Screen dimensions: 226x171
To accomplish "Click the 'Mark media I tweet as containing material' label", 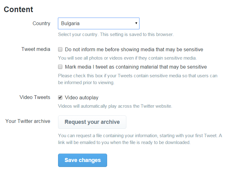I will point(136,67).
